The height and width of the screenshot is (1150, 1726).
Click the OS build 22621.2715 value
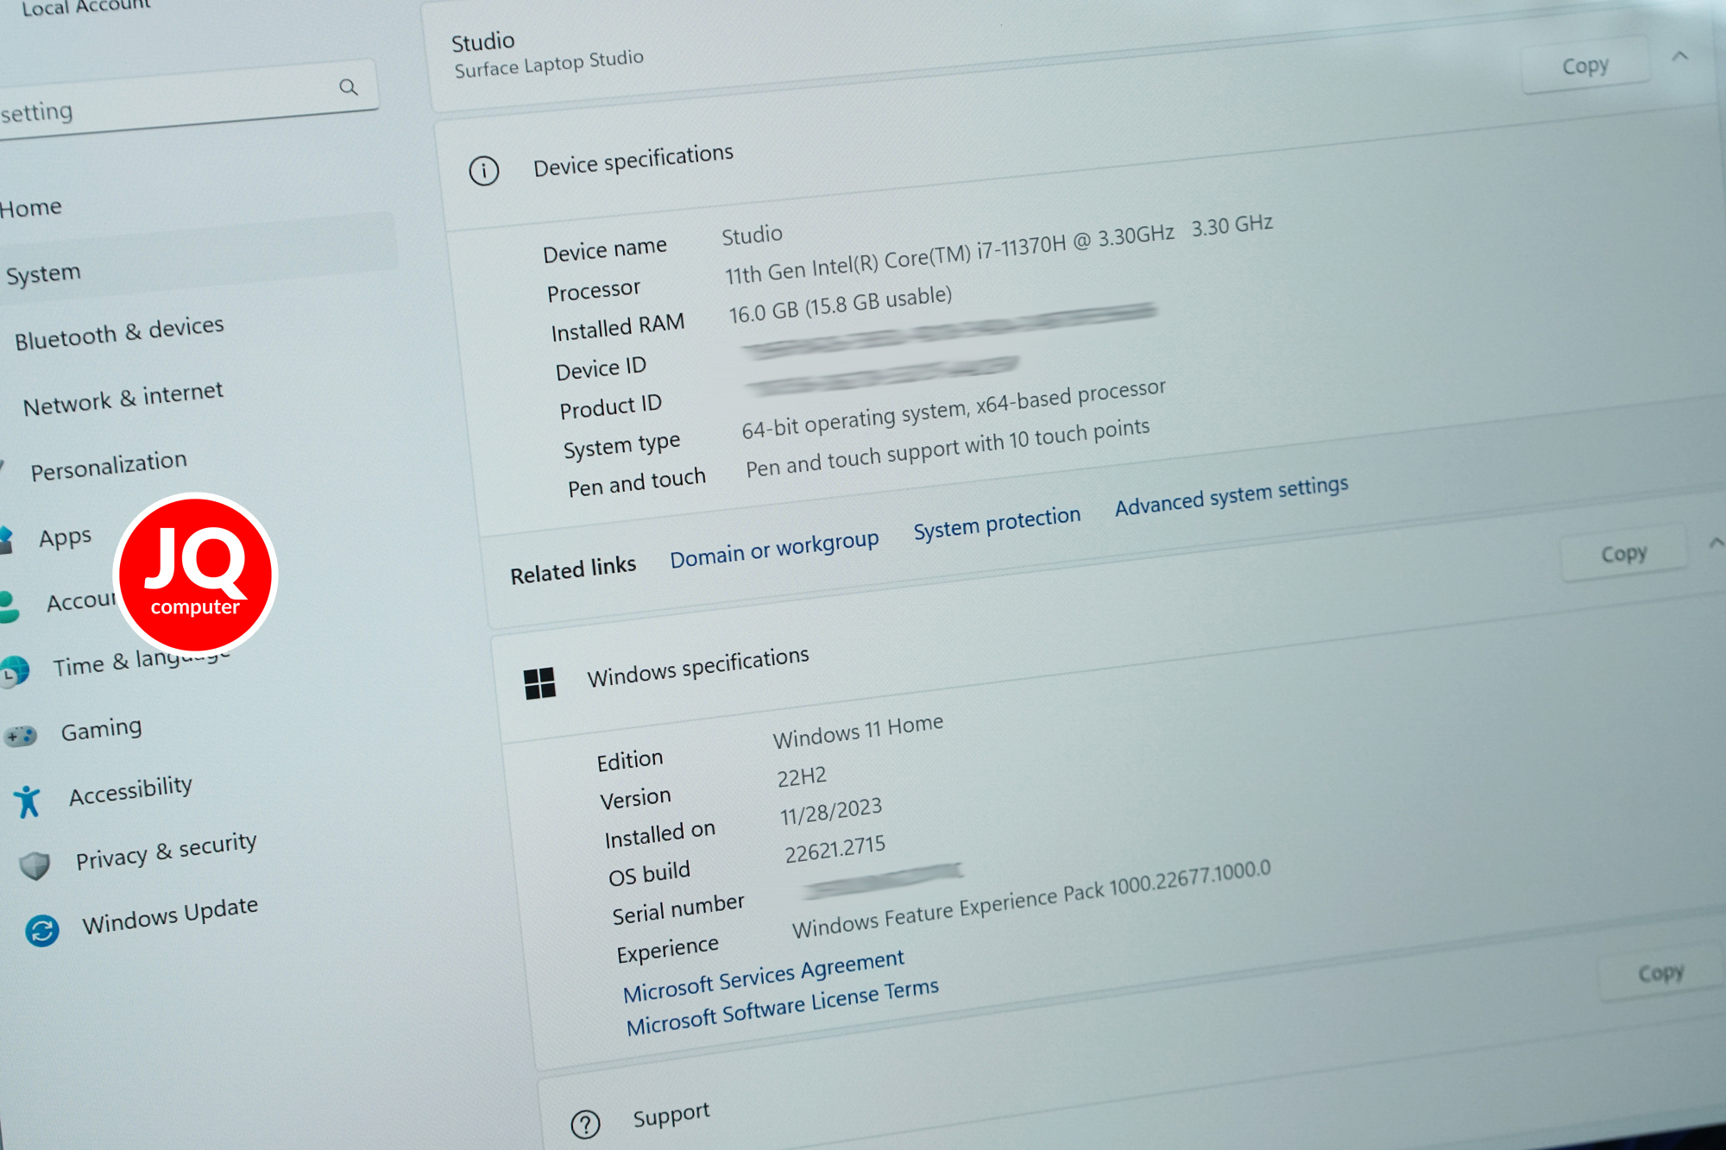(835, 849)
